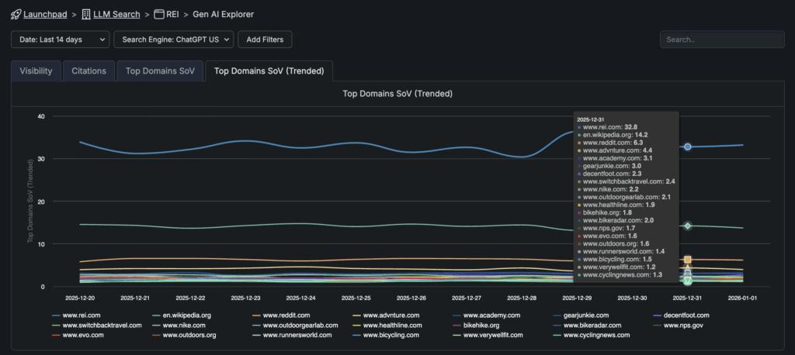Switch to the Citations tab
Viewport: 795px width, 355px height.
pos(89,71)
